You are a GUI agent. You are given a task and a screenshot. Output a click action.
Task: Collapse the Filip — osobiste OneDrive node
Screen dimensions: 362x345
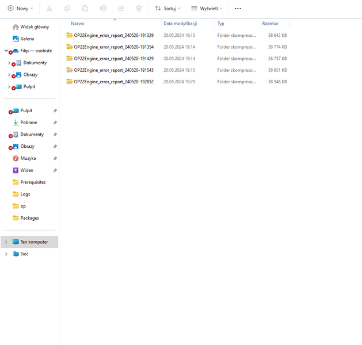pos(6,51)
